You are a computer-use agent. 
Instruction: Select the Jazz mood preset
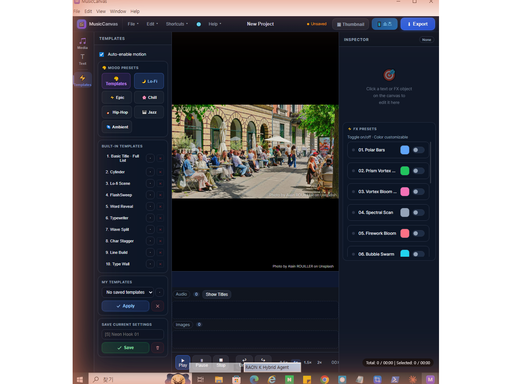tap(149, 112)
